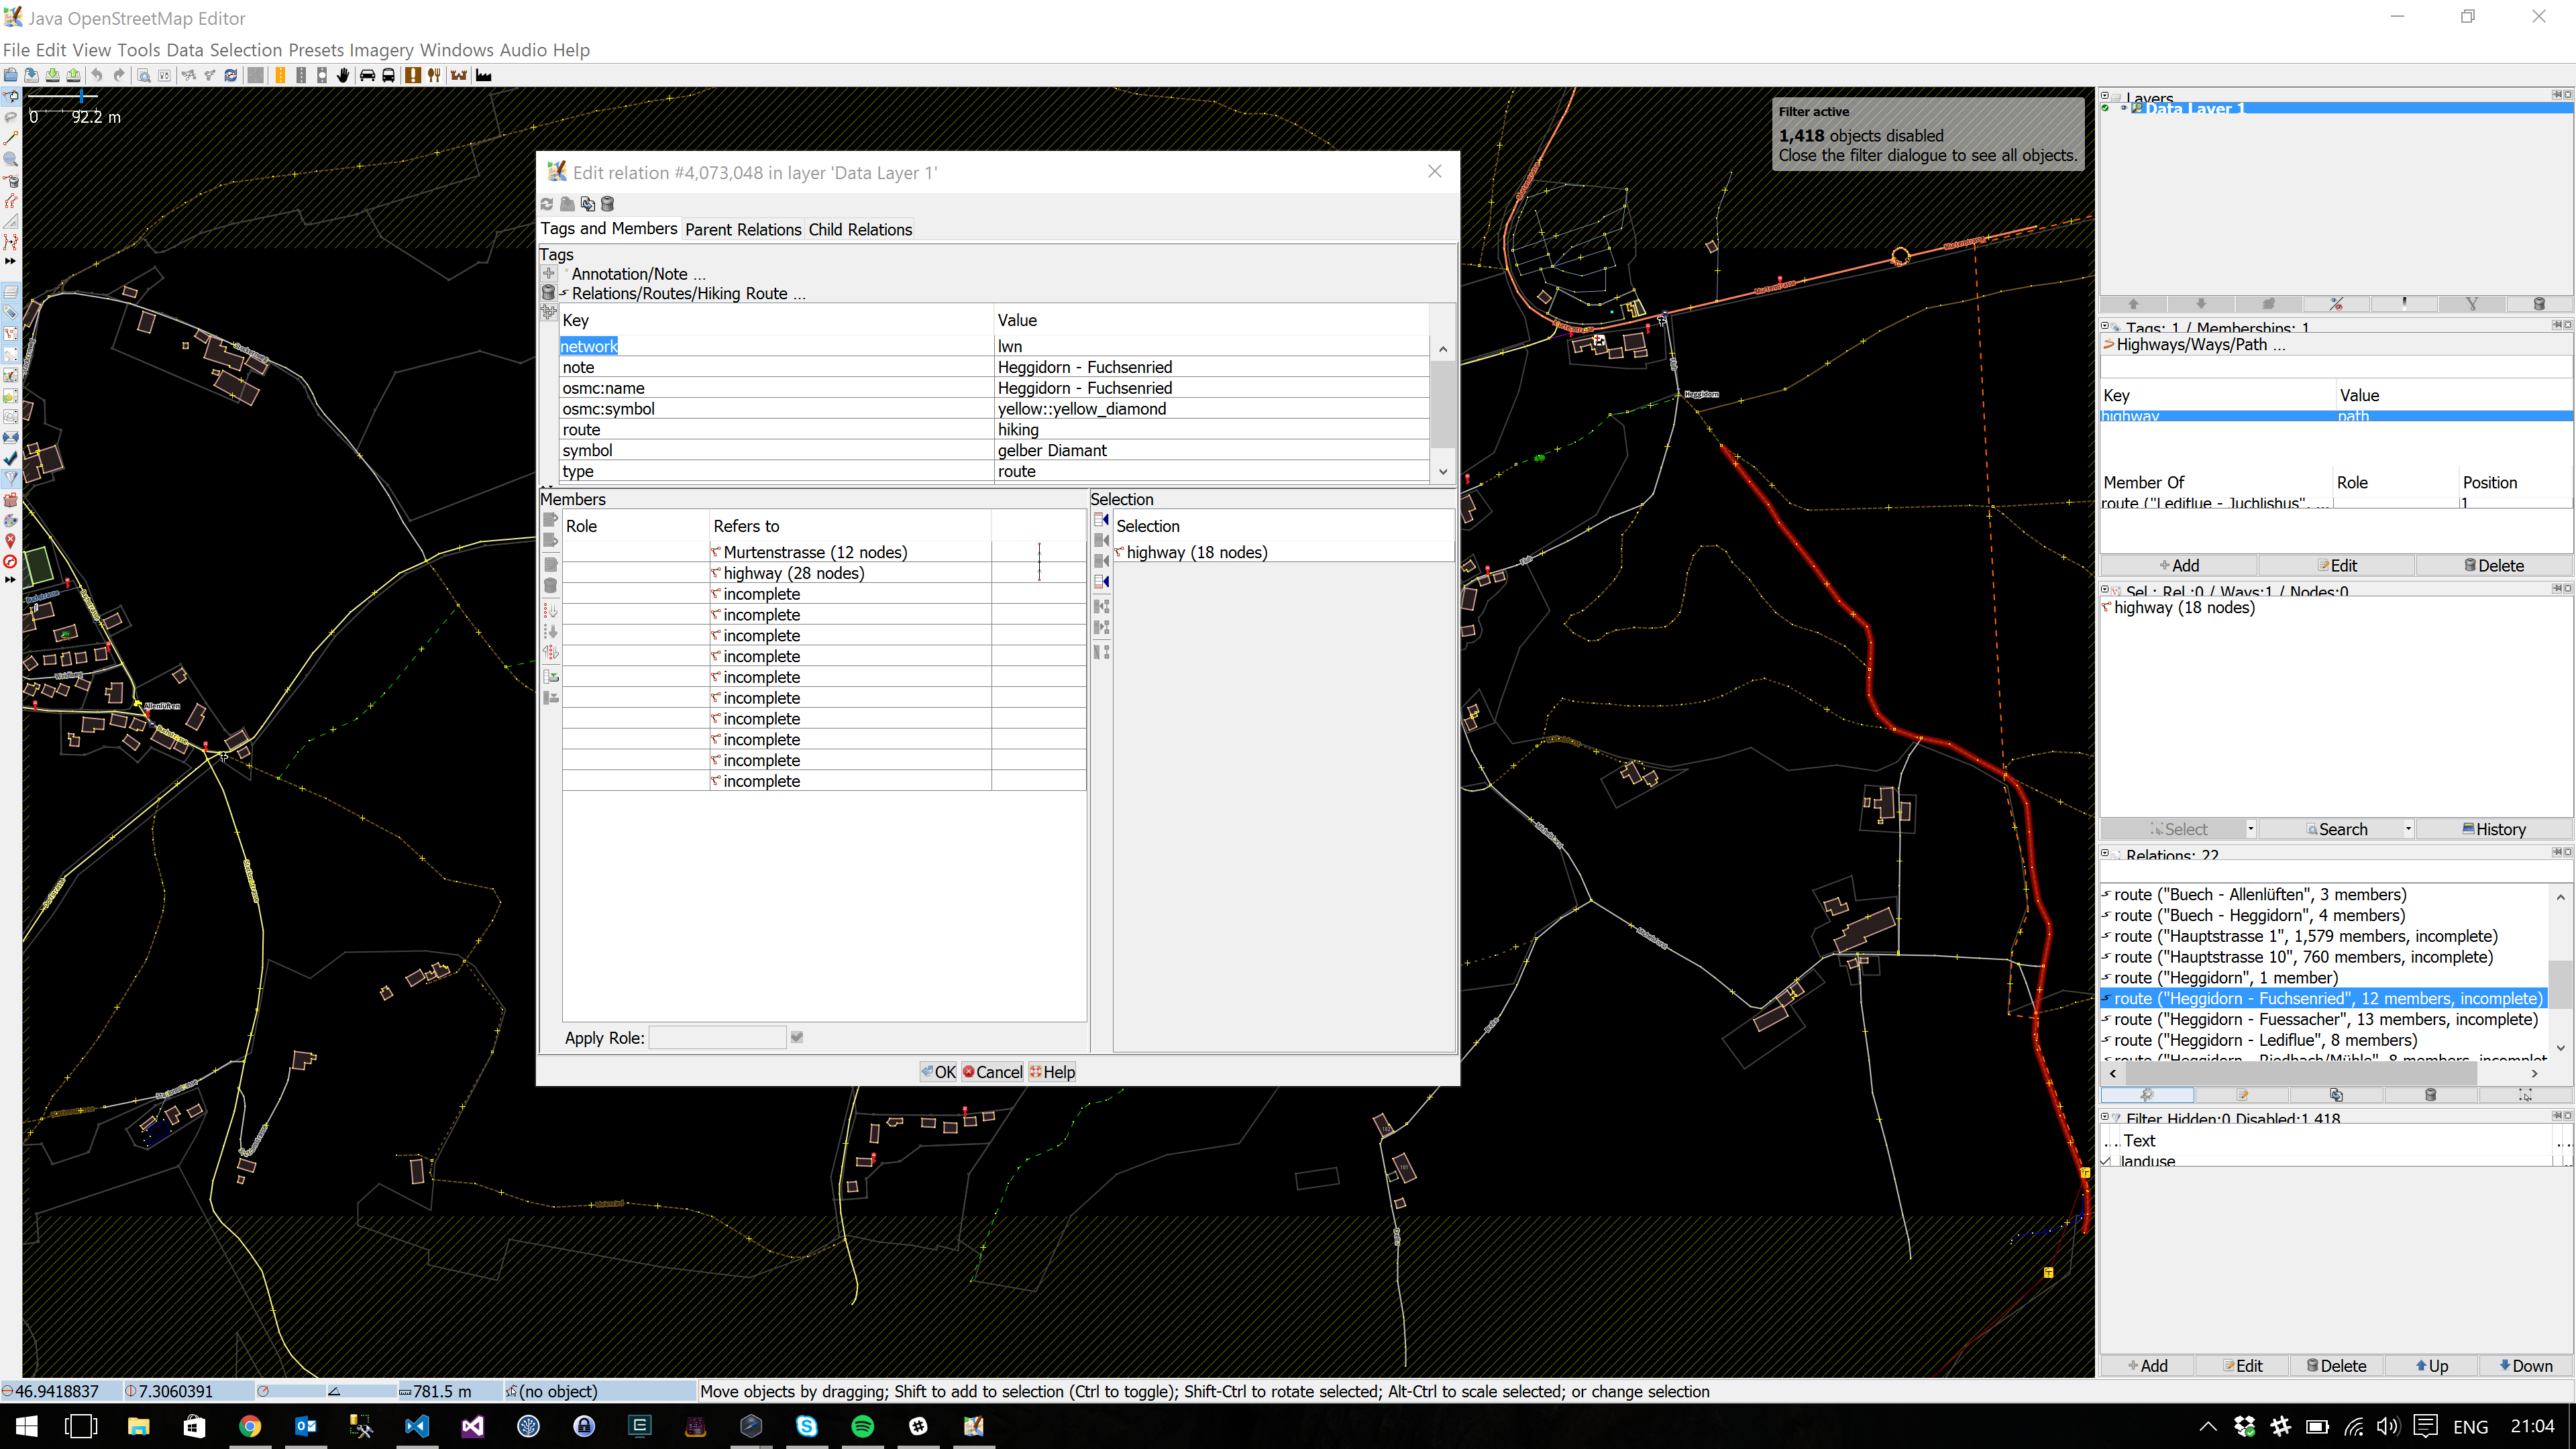Collapse the Layers panel
The image size is (2576, 1449).
pyautogui.click(x=2105, y=96)
